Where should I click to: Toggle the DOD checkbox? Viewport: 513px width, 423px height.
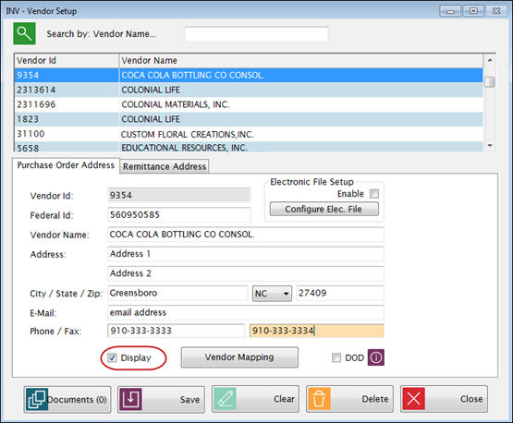(336, 357)
